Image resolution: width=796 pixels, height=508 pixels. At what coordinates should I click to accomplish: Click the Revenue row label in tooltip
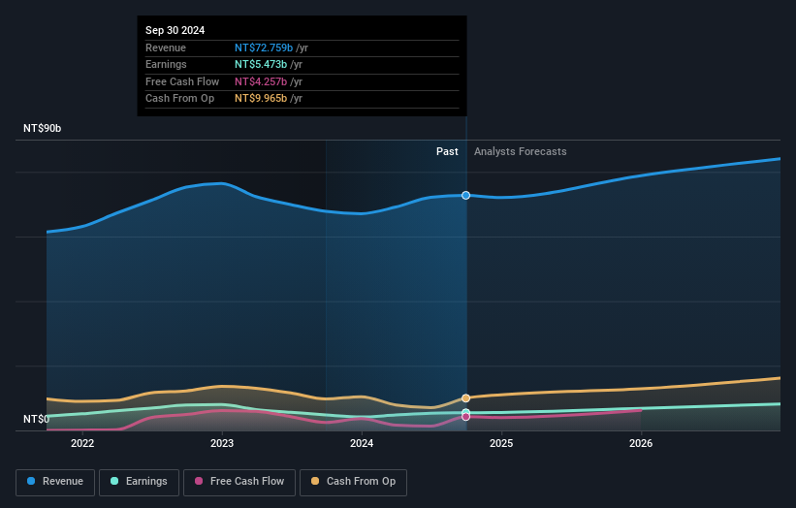(x=166, y=48)
